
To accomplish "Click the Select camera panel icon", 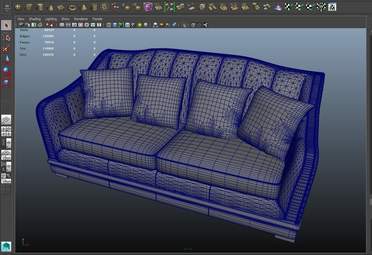I will [x=21, y=25].
